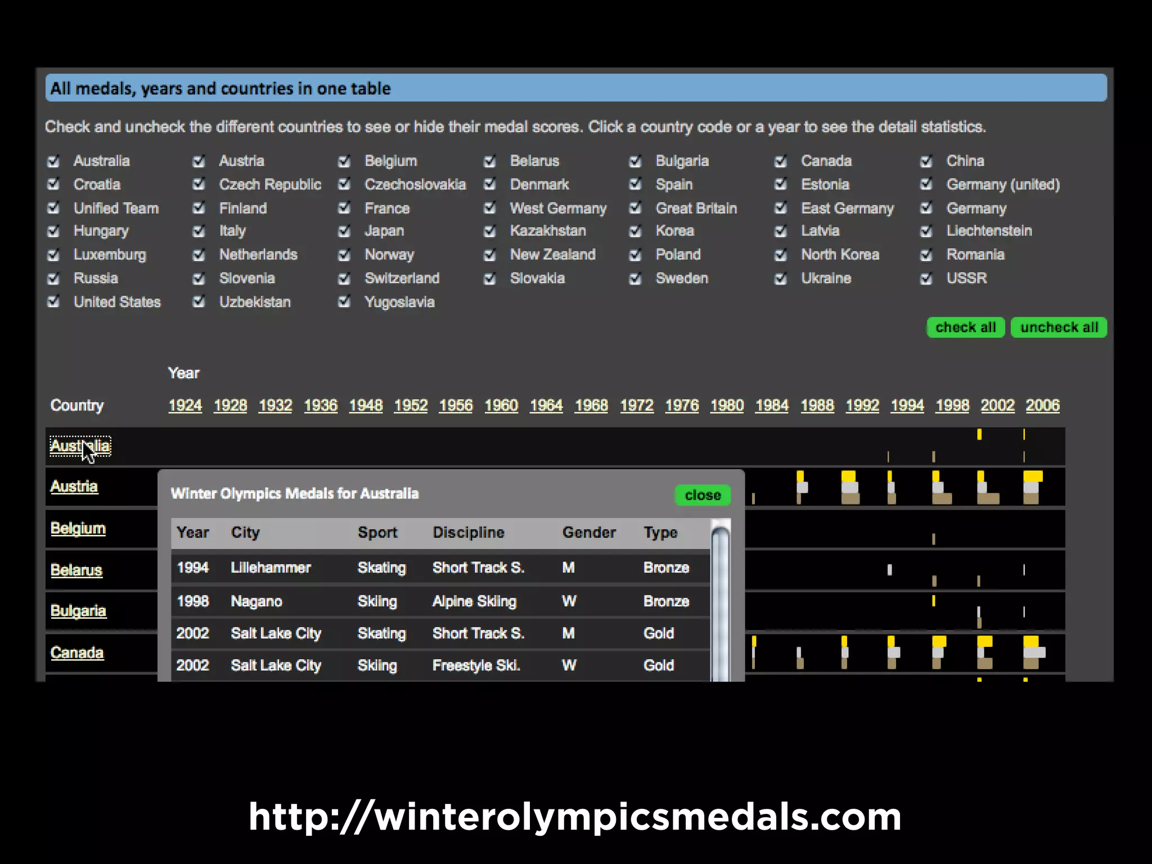Open the 2006 year detail link
This screenshot has height=864, width=1152.
click(x=1042, y=406)
